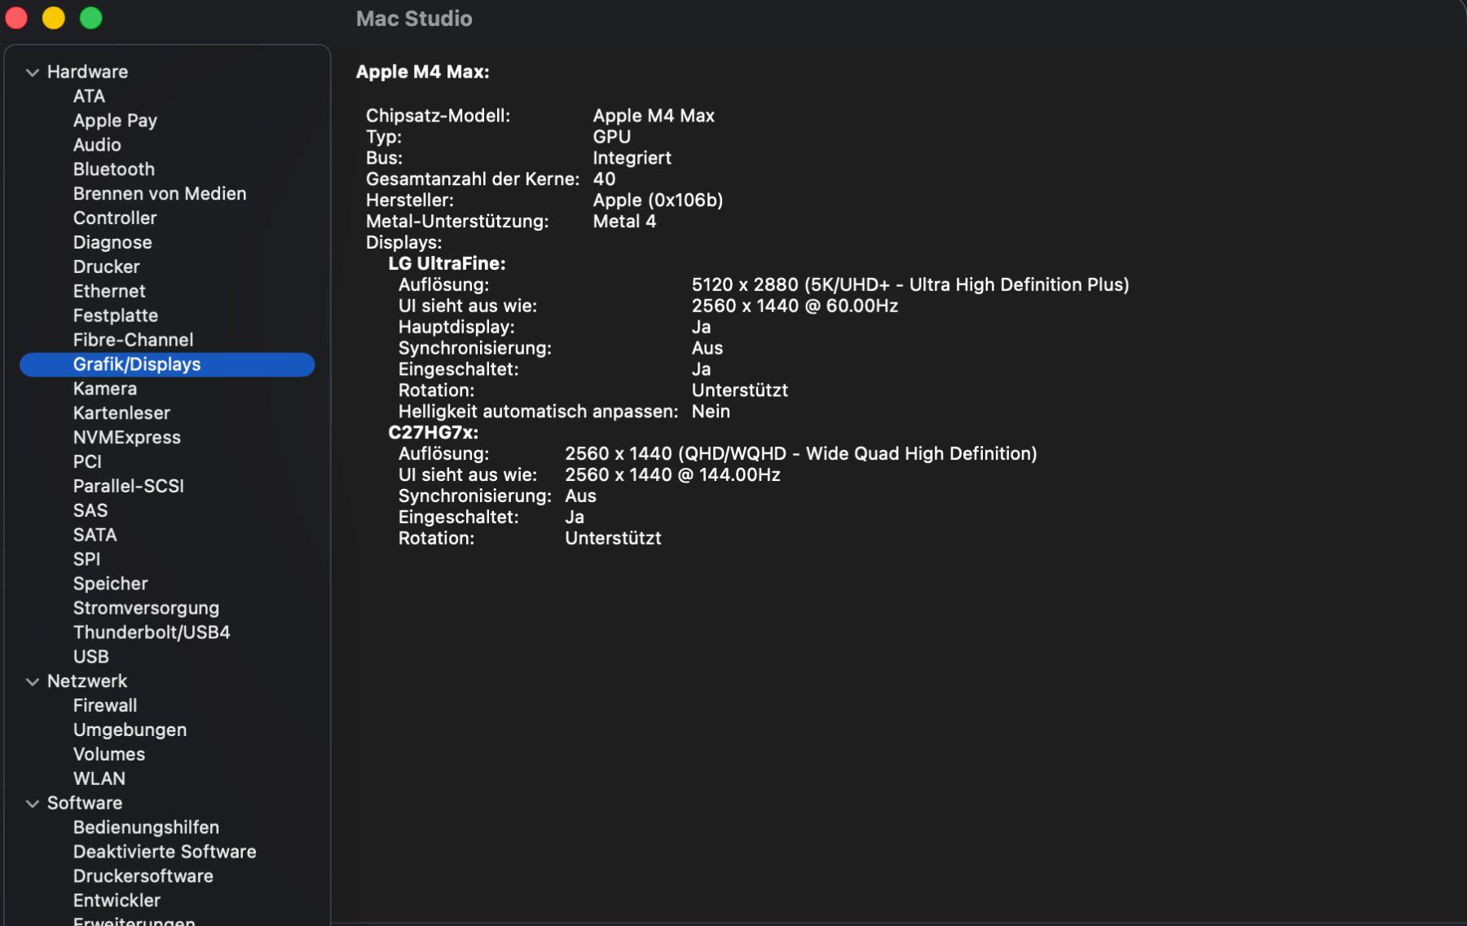This screenshot has width=1467, height=926.
Task: Select Diagnose in the sidebar
Action: [112, 243]
